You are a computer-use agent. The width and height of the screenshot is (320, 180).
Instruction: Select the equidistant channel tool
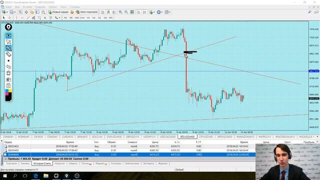point(33,18)
